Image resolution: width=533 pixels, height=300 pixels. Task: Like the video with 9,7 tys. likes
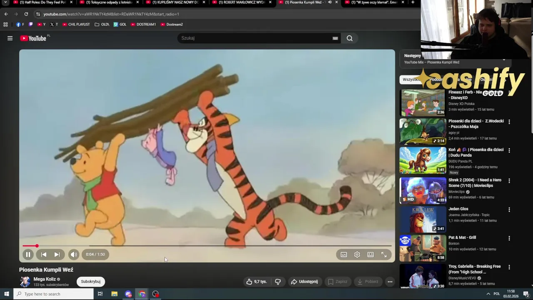[256, 282]
